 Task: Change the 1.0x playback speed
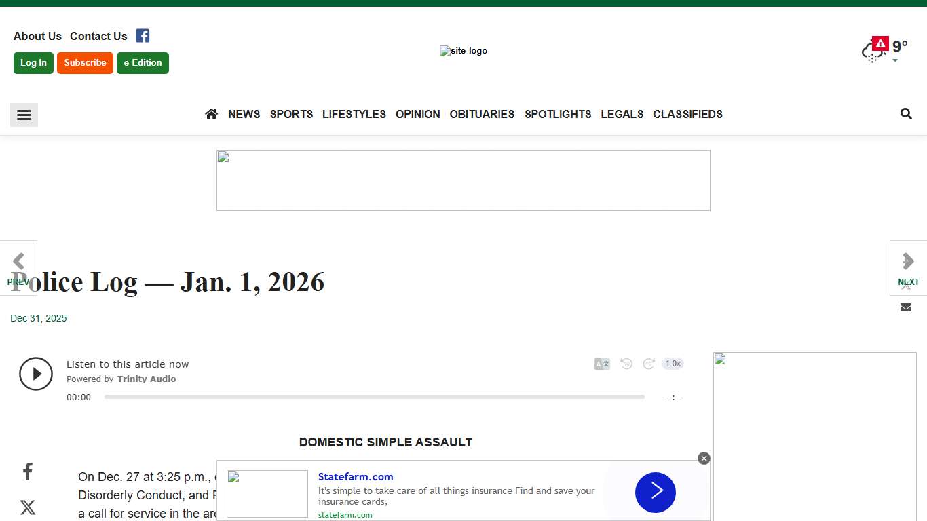[673, 364]
